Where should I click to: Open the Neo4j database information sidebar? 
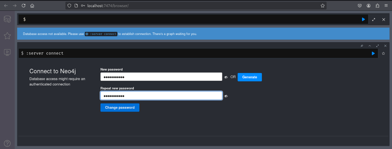pos(7,19)
